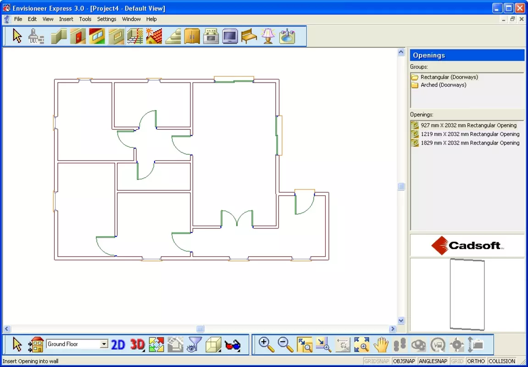Open the Window menu

(x=131, y=19)
